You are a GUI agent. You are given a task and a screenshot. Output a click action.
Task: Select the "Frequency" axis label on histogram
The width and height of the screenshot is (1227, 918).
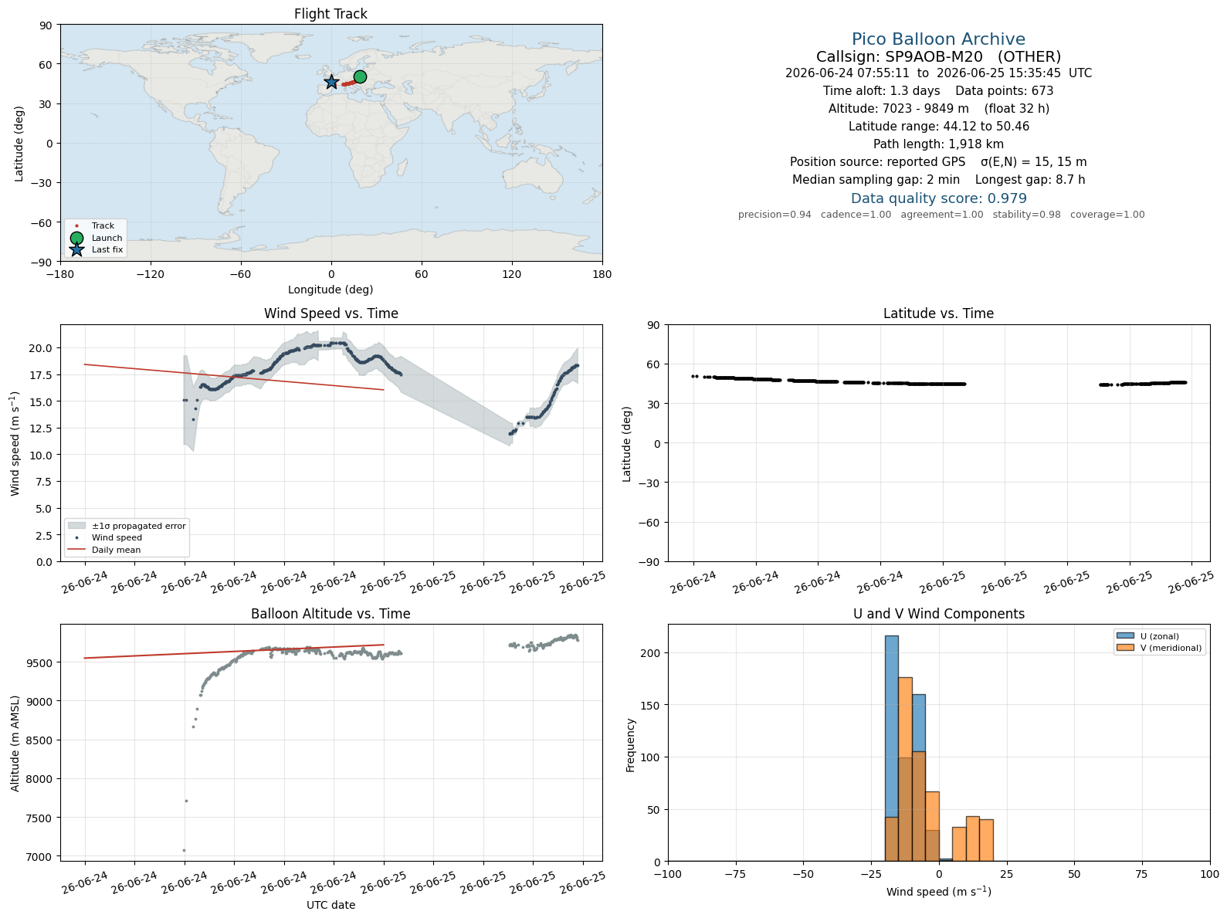coord(631,744)
